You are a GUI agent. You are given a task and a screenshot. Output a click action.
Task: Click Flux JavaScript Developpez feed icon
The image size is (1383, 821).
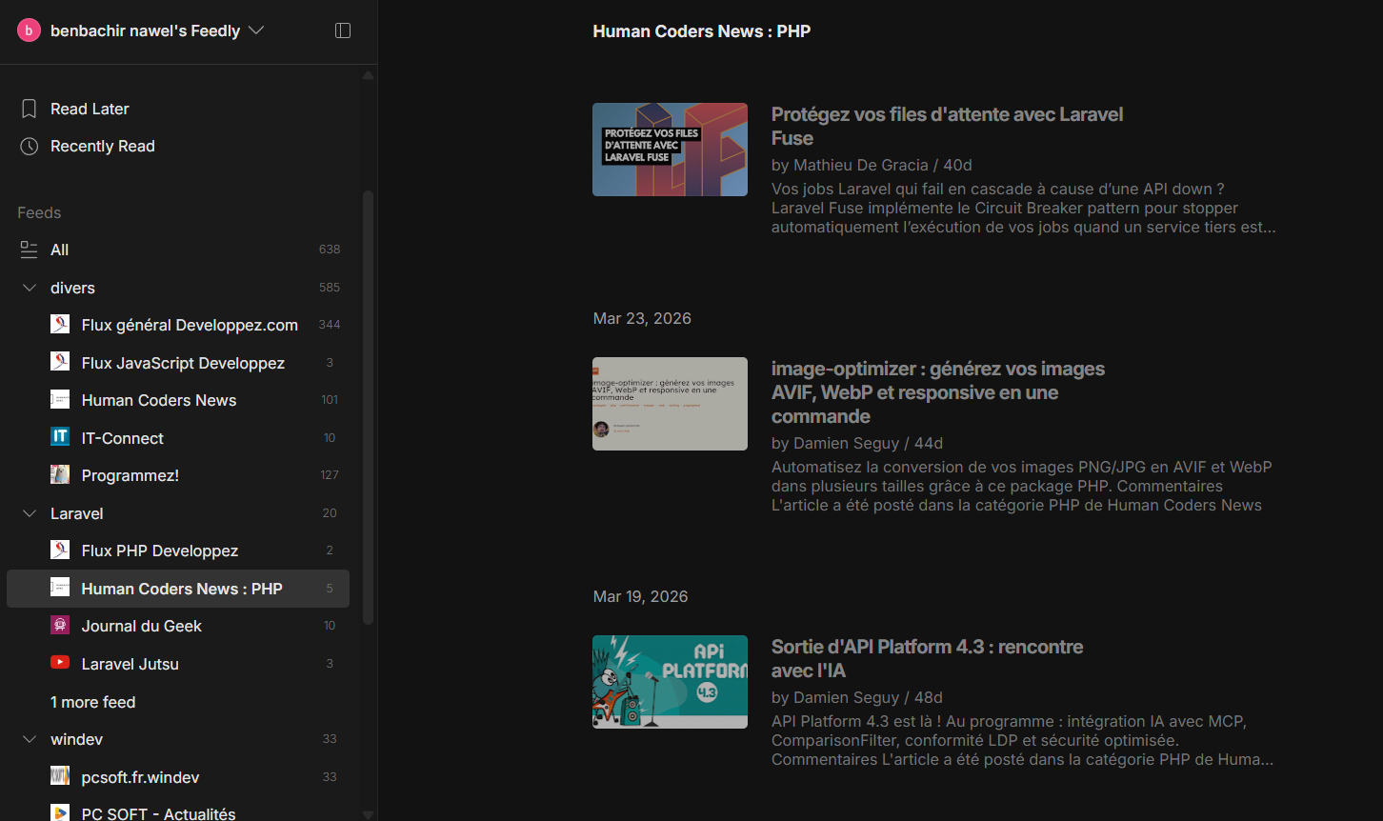(60, 363)
